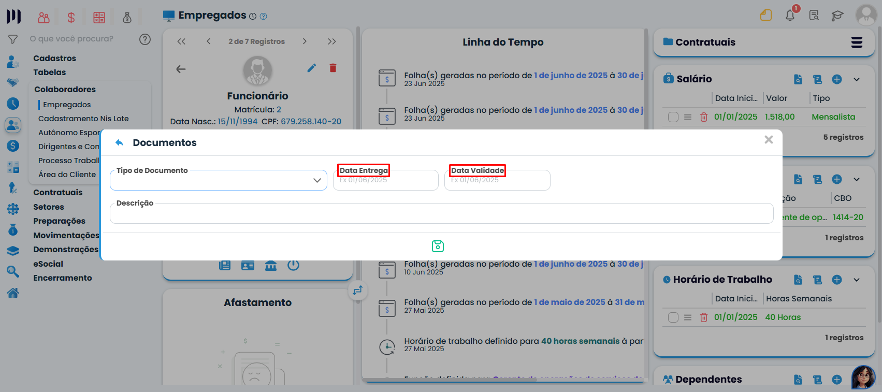Open the yellow notes icon in the header

[x=766, y=16]
